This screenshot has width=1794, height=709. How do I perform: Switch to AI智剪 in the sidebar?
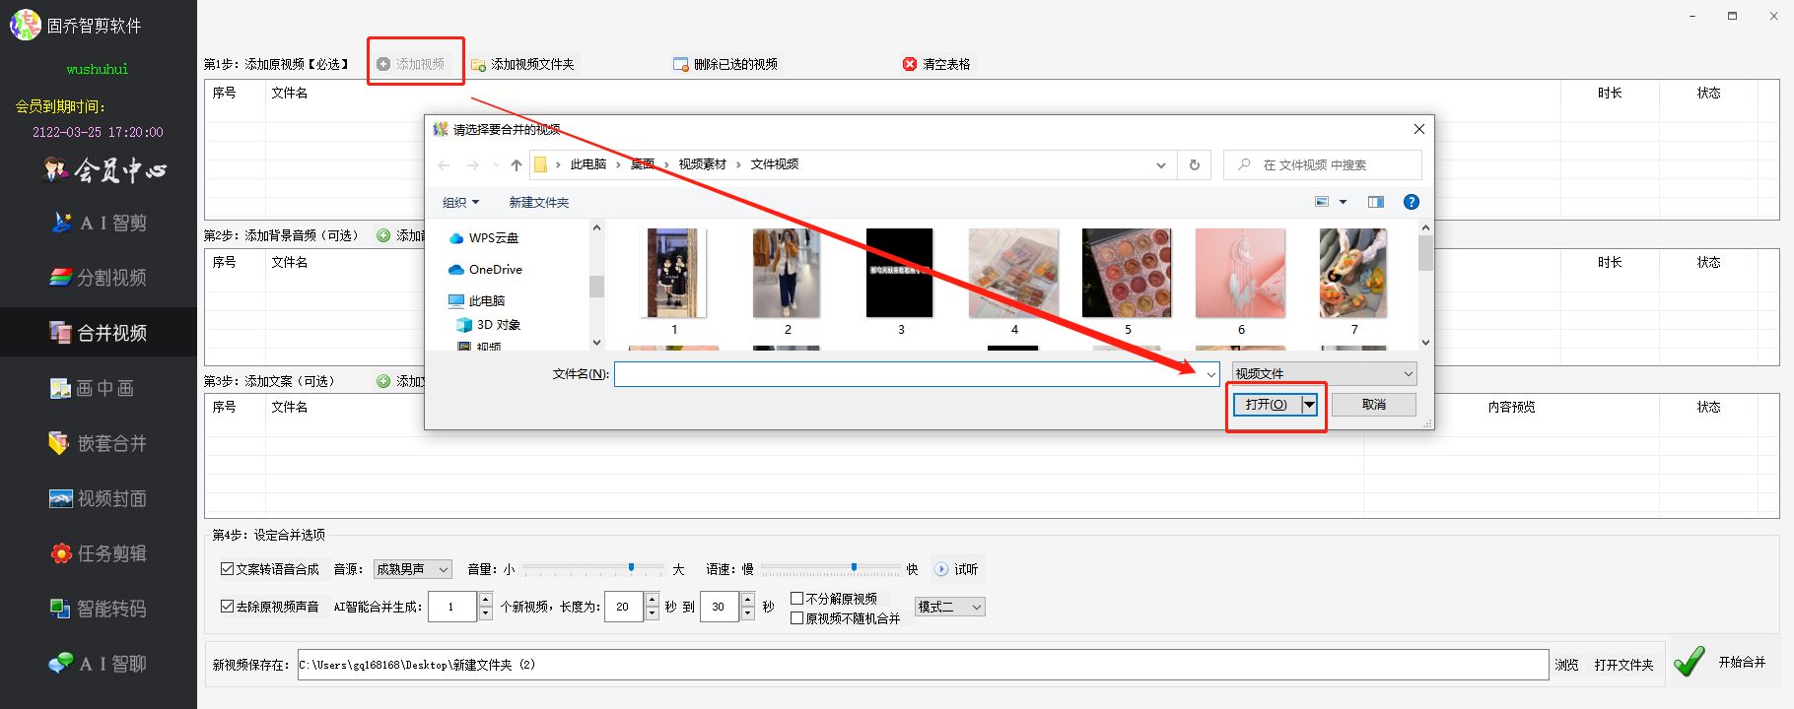tap(99, 223)
